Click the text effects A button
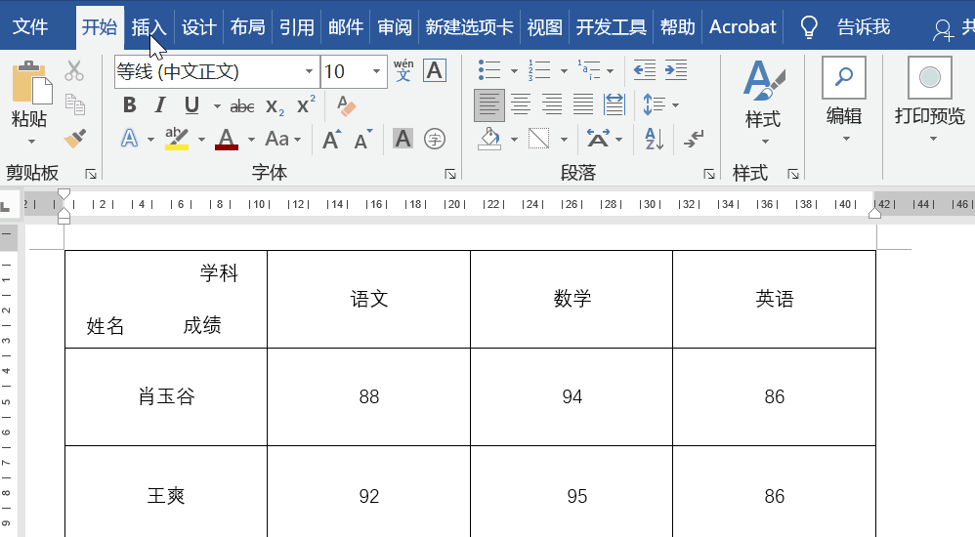The image size is (975, 537). click(129, 139)
